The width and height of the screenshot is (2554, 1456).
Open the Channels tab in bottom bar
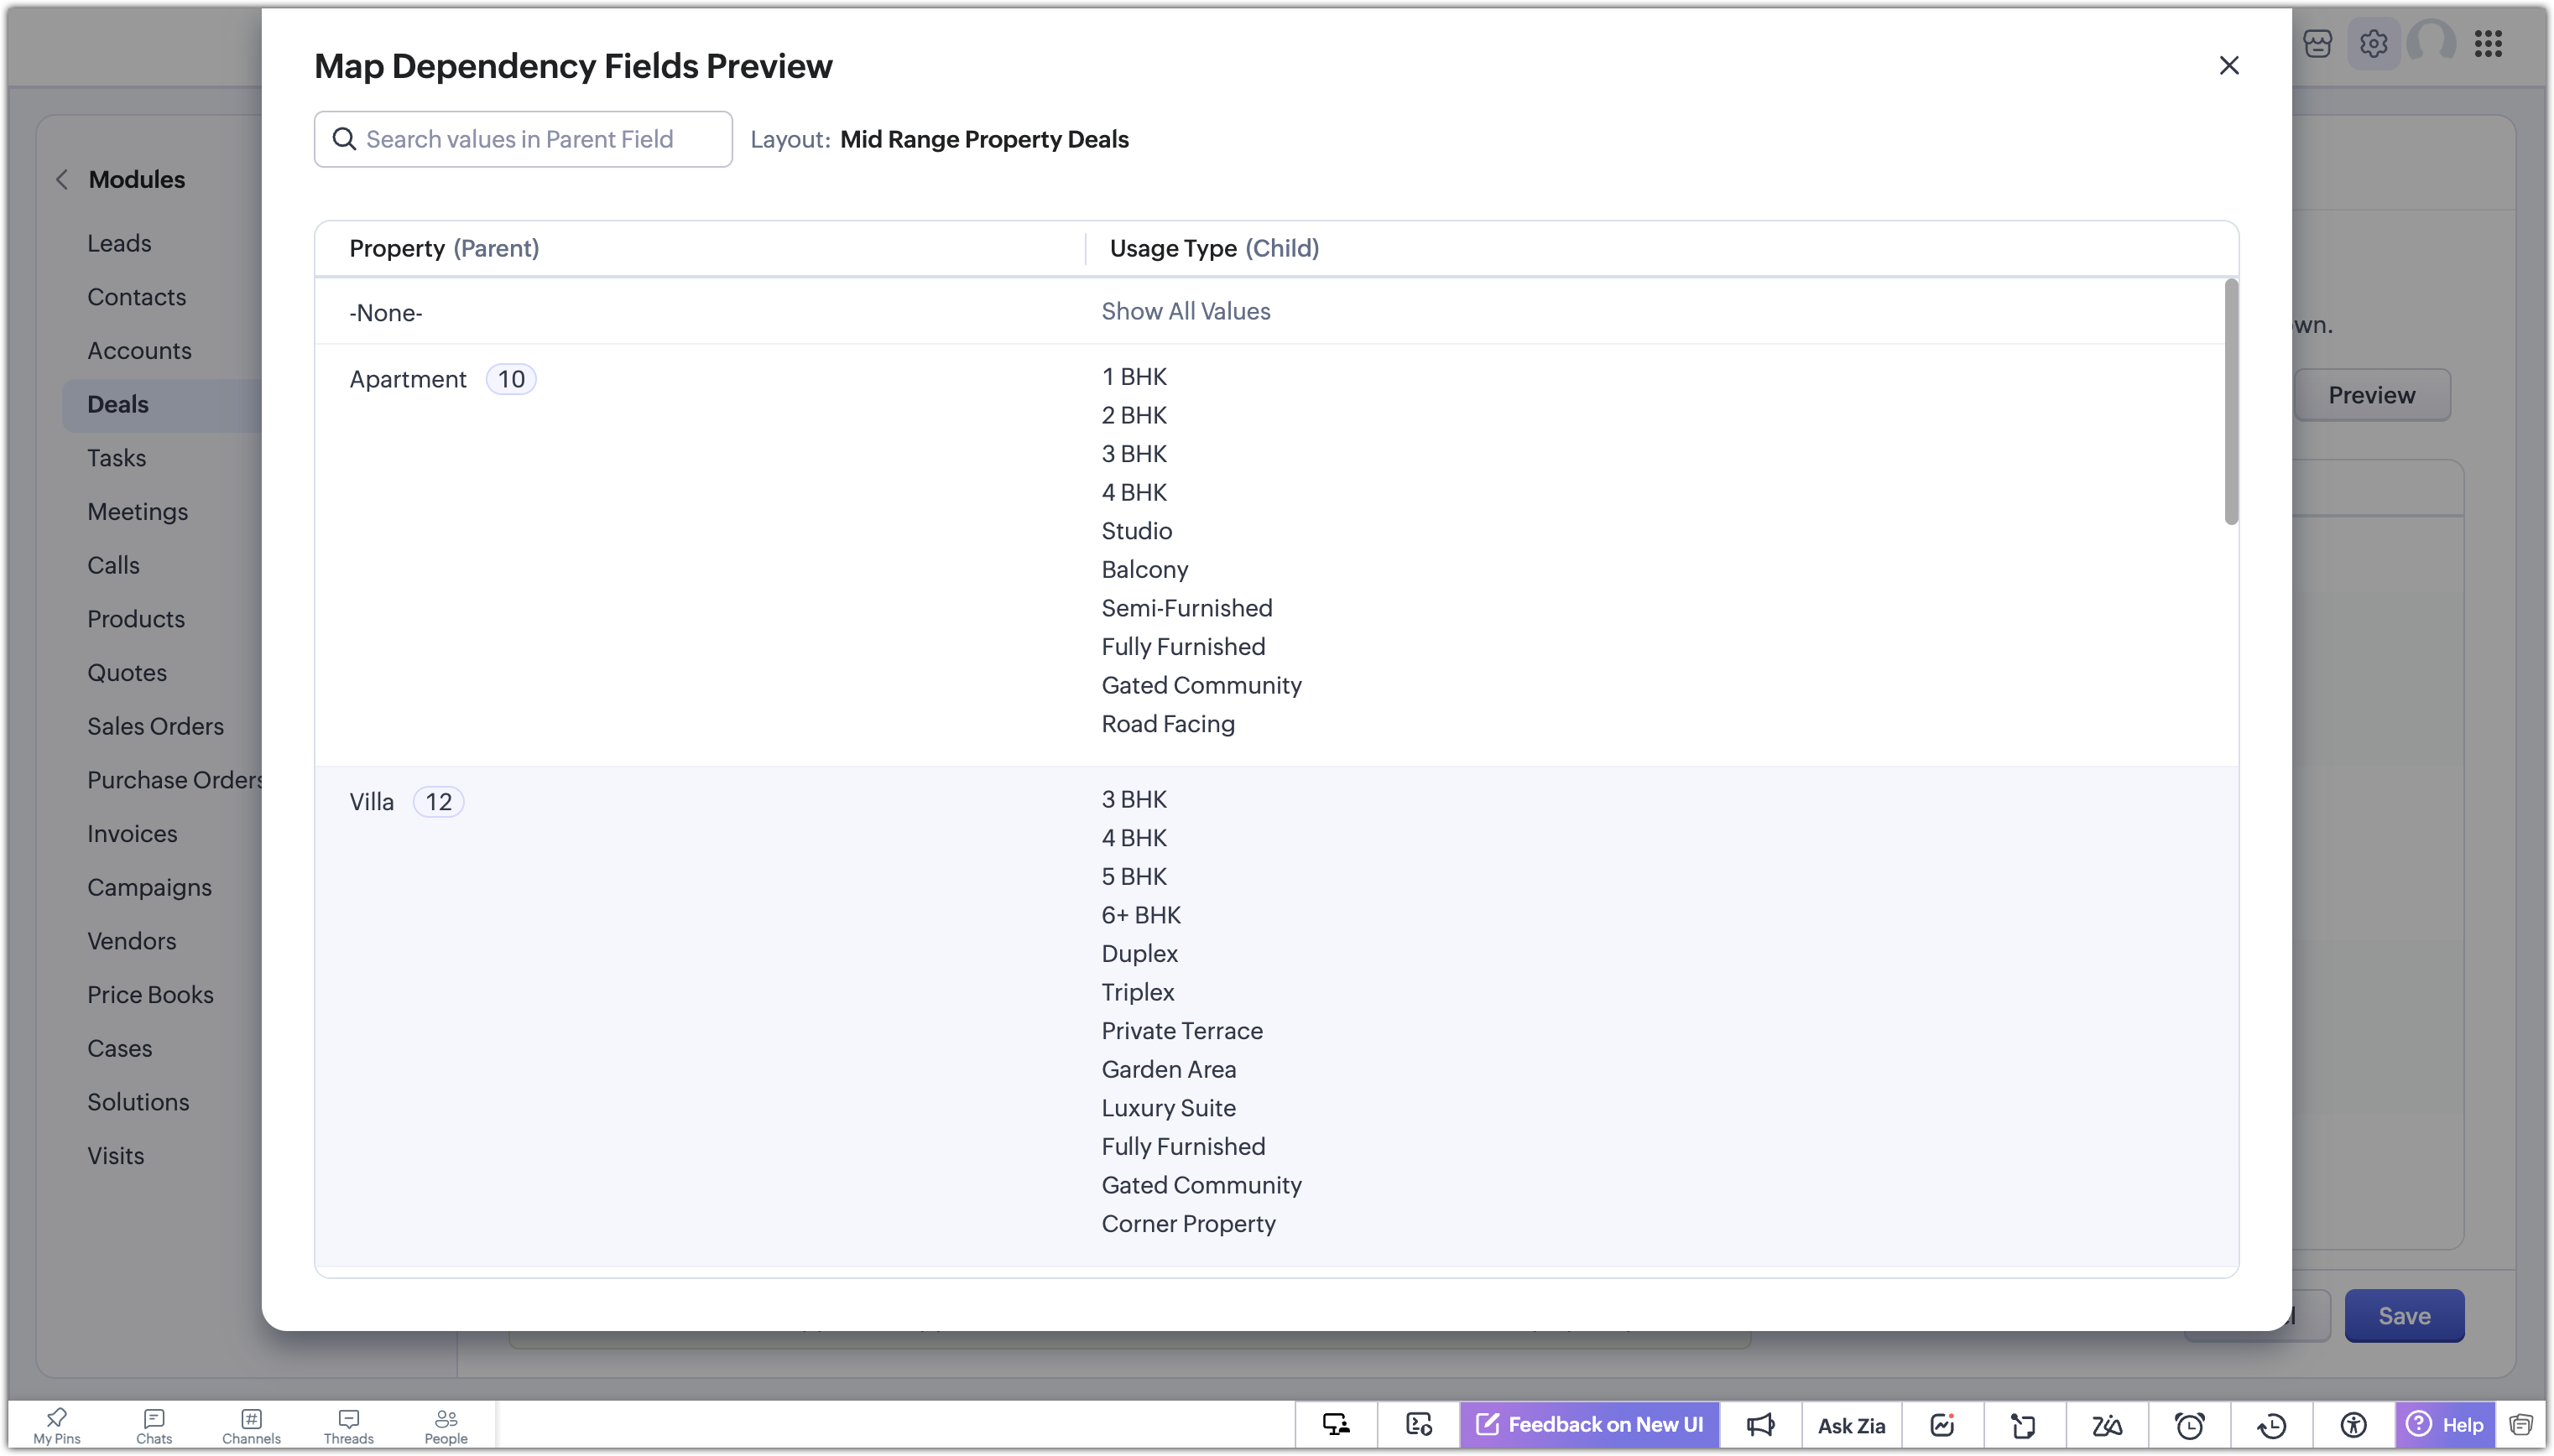tap(251, 1426)
